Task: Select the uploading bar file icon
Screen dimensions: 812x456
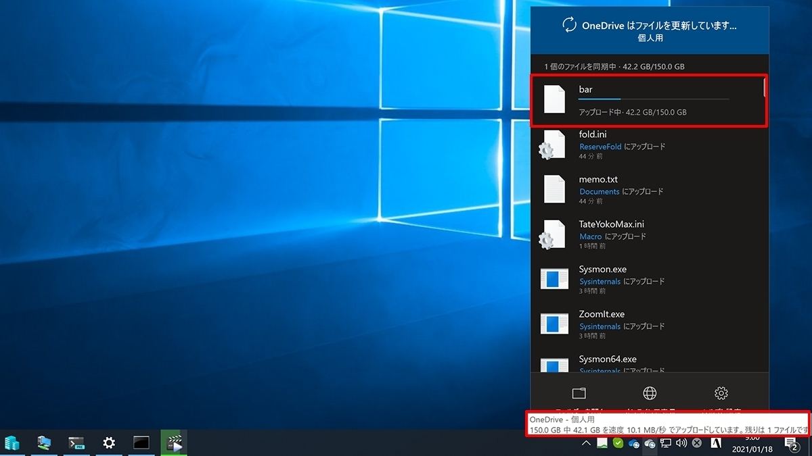Action: (x=554, y=100)
